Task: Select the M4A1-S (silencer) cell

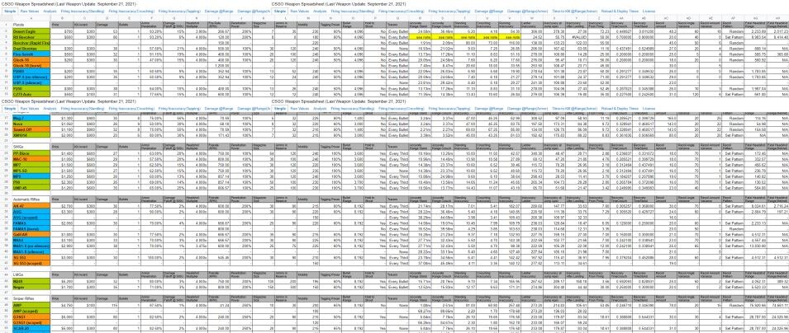Action: coord(31,251)
